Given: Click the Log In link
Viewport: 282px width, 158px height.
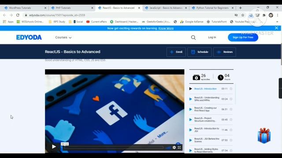Looking at the screenshot, I should tap(212, 37).
